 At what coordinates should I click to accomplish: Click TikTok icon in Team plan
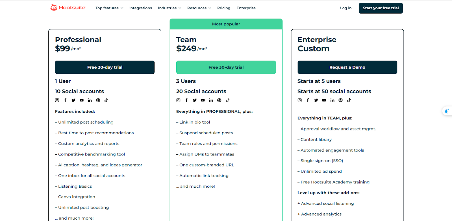coord(227,100)
